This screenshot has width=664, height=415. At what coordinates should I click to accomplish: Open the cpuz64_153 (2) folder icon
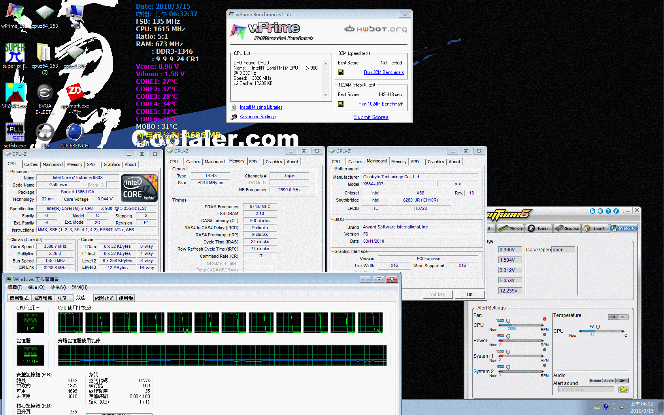(x=44, y=53)
